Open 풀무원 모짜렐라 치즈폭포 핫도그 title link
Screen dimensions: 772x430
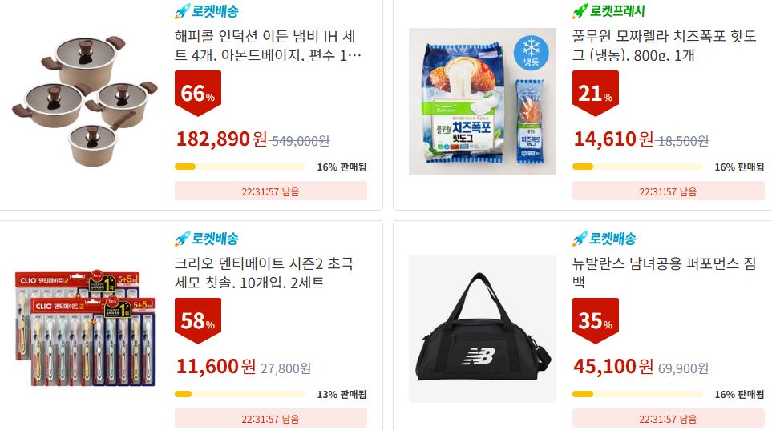[x=664, y=46]
